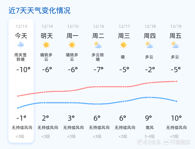
Task: Click the 近7天天气变化情况 heading
Action: click(40, 11)
